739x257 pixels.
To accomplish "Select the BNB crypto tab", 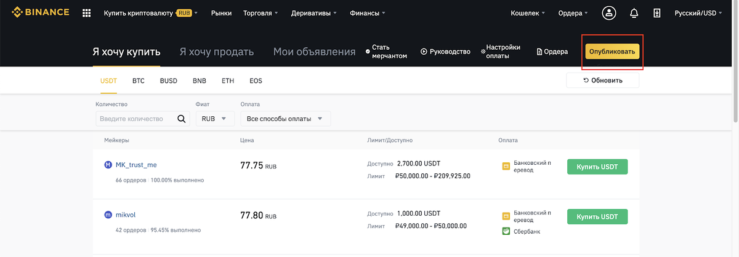I will pyautogui.click(x=200, y=81).
